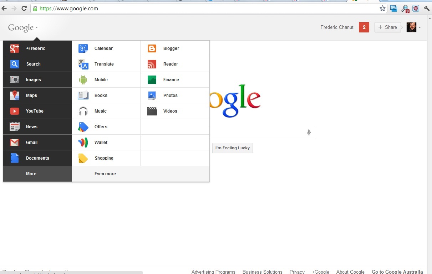Select the Android Mobile icon
432x274 pixels.
click(83, 80)
